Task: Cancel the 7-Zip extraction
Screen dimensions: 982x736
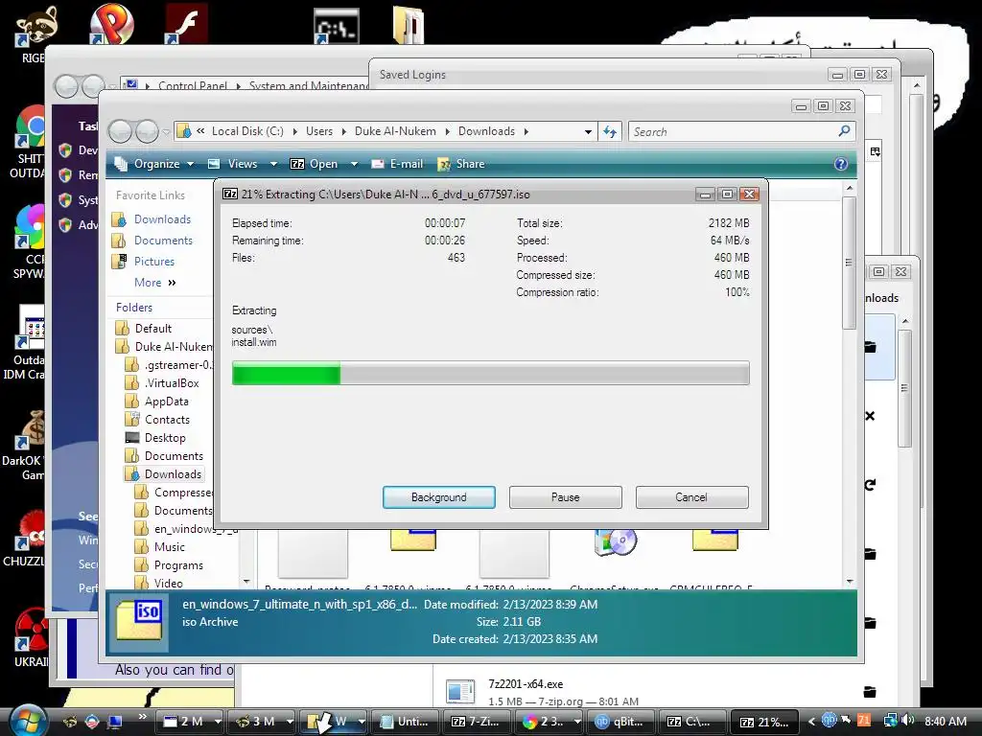Action: point(691,497)
